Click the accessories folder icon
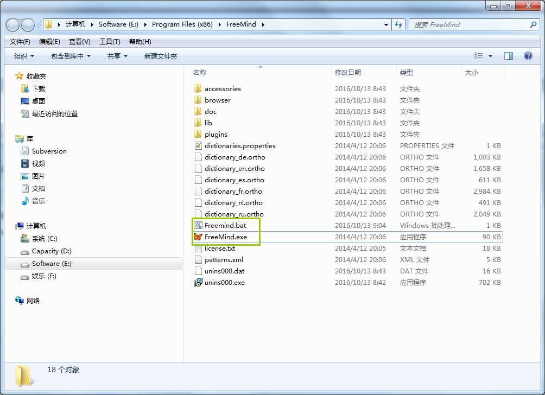This screenshot has height=395, width=545. click(198, 88)
